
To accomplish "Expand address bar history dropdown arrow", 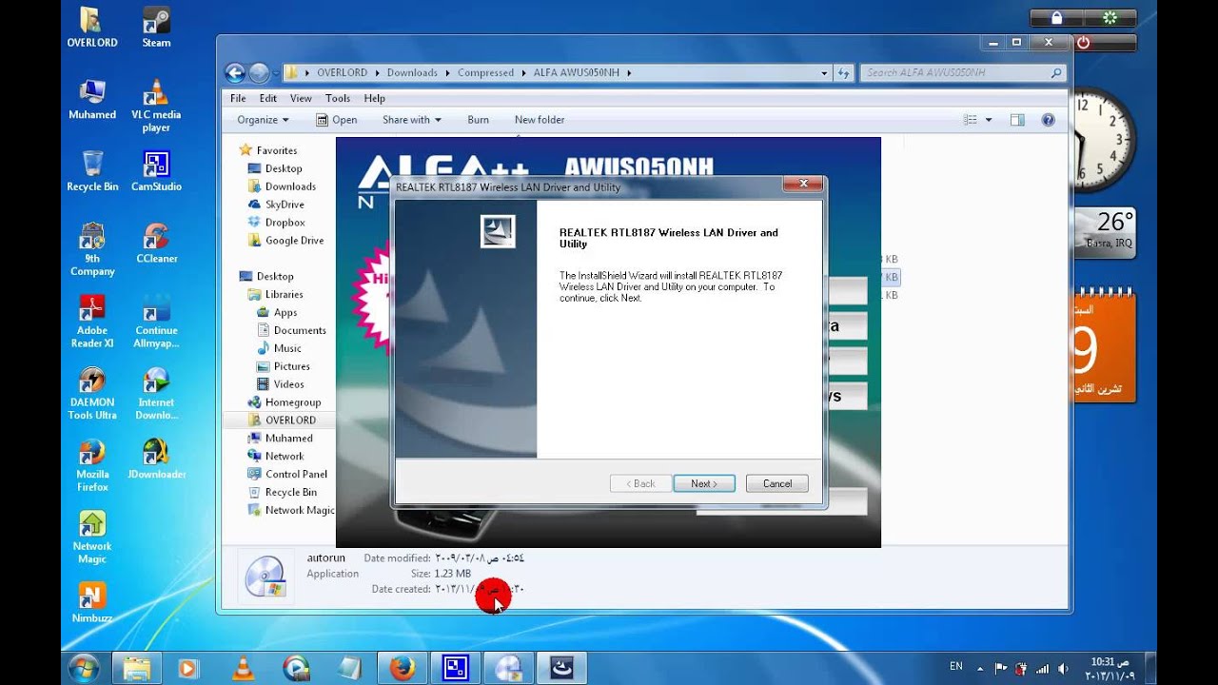I will pos(824,72).
